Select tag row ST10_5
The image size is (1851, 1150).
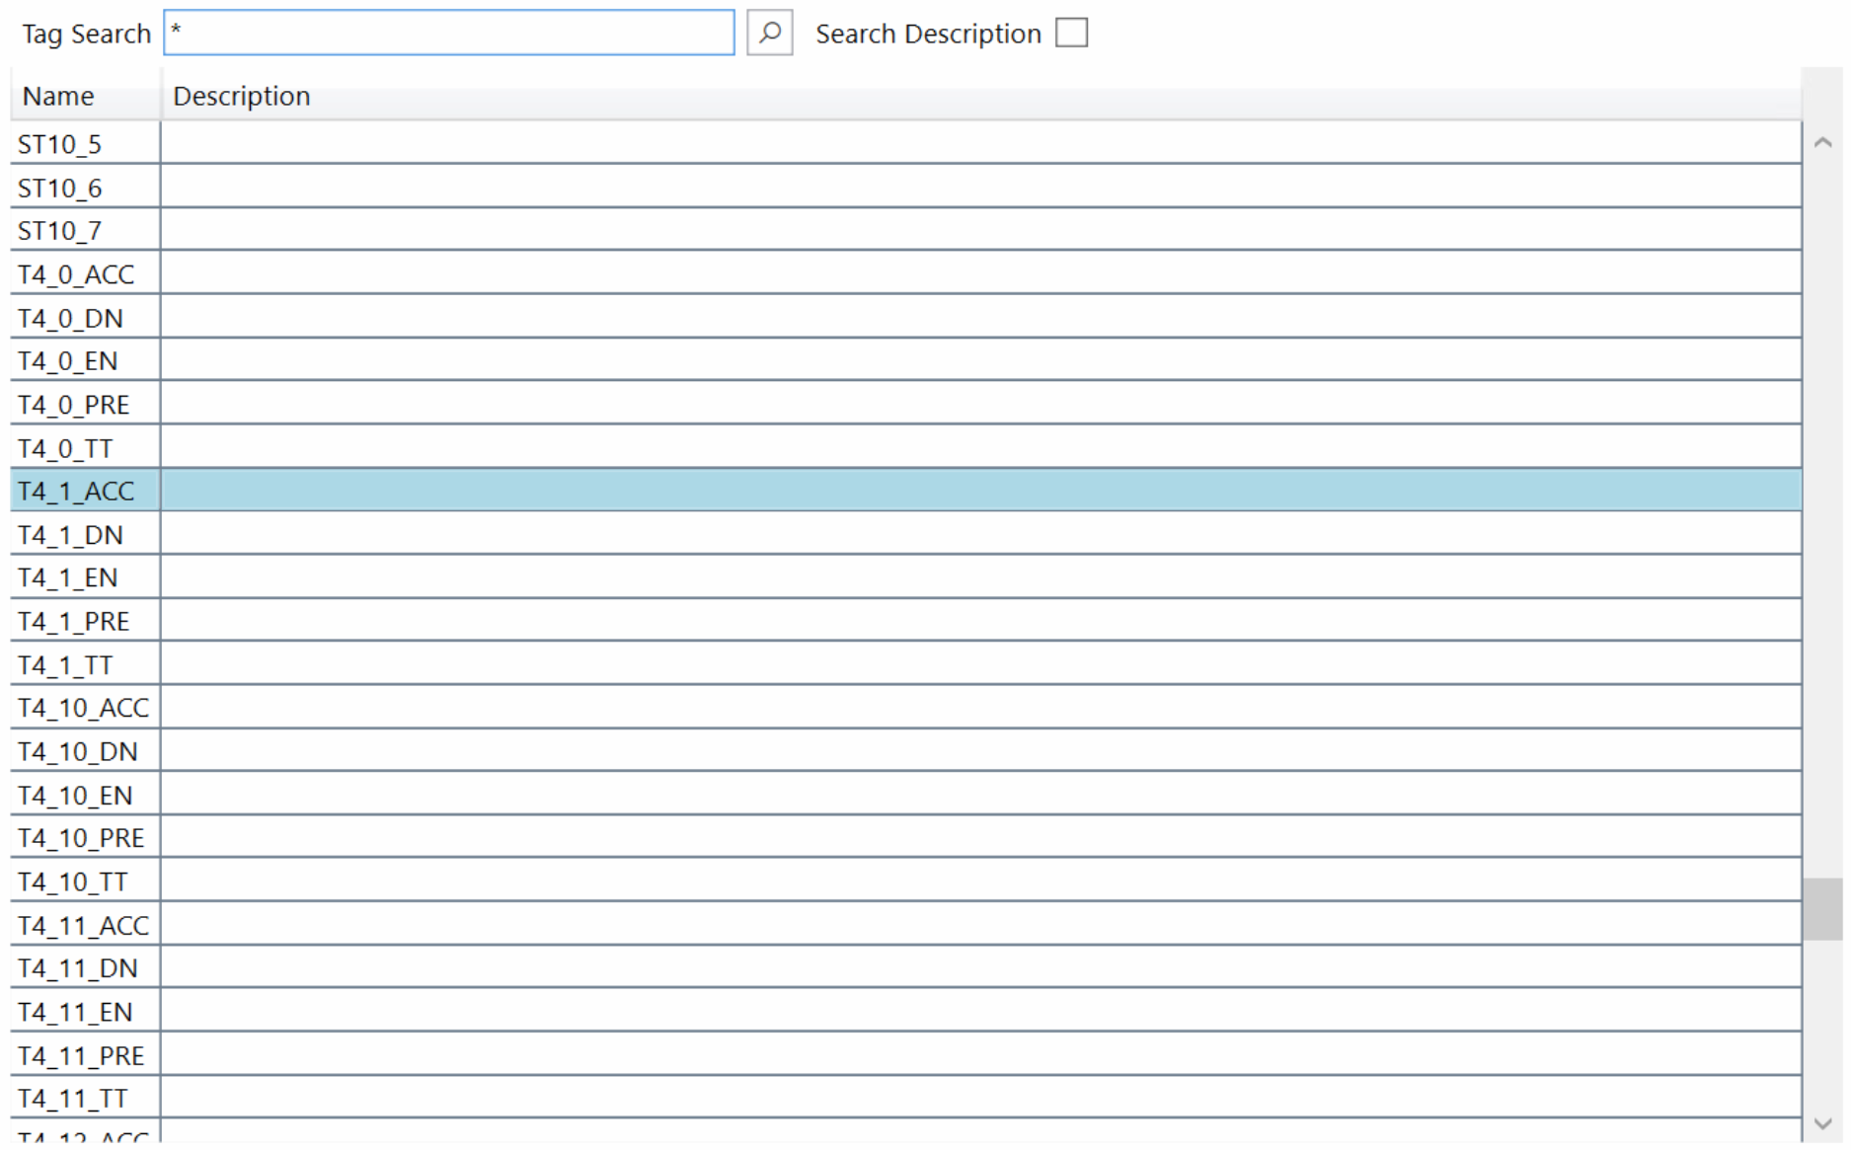pos(906,144)
